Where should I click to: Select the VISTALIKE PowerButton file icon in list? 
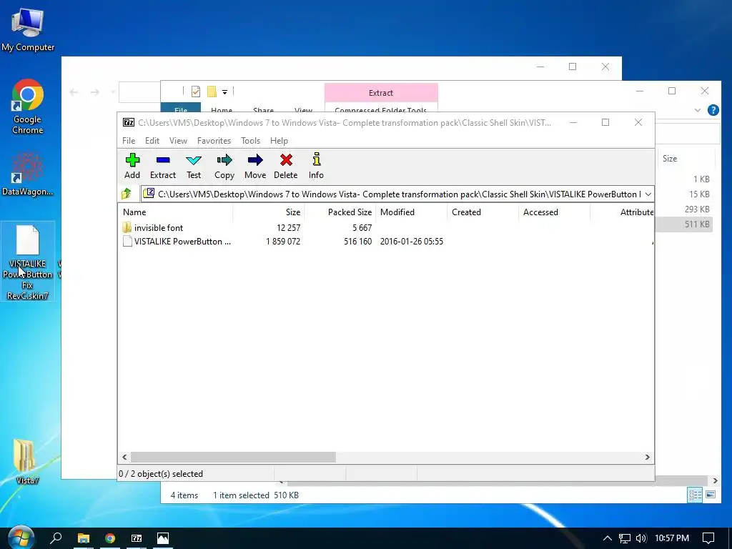point(127,242)
